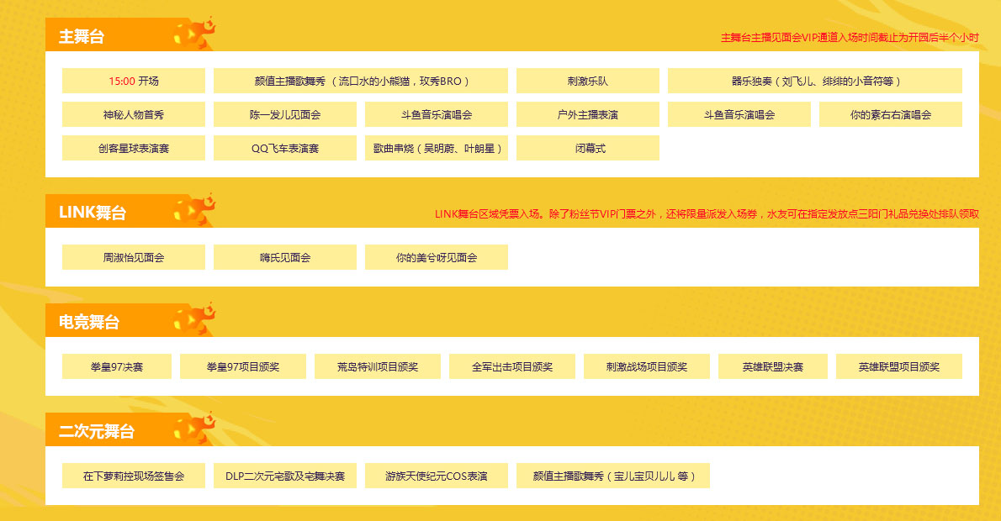This screenshot has height=521, width=1001.
Task: Click the flame mascot icon beside LINK舞台
Action: coord(194,210)
